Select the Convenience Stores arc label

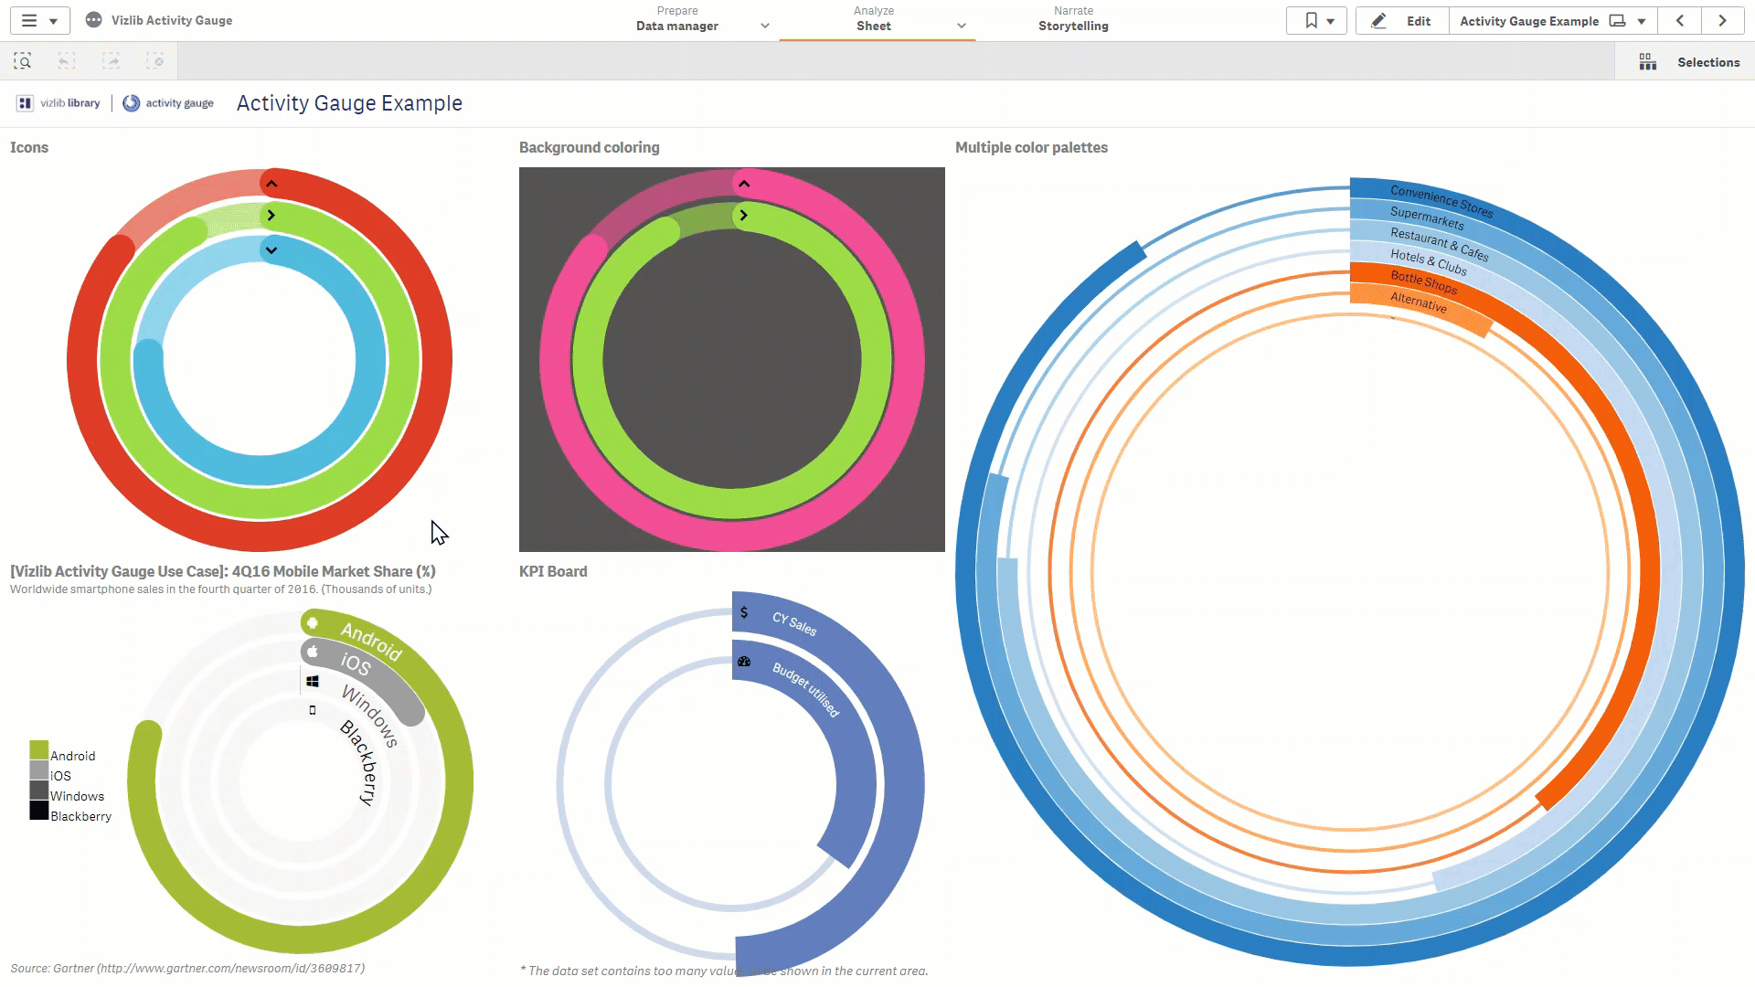click(1441, 202)
